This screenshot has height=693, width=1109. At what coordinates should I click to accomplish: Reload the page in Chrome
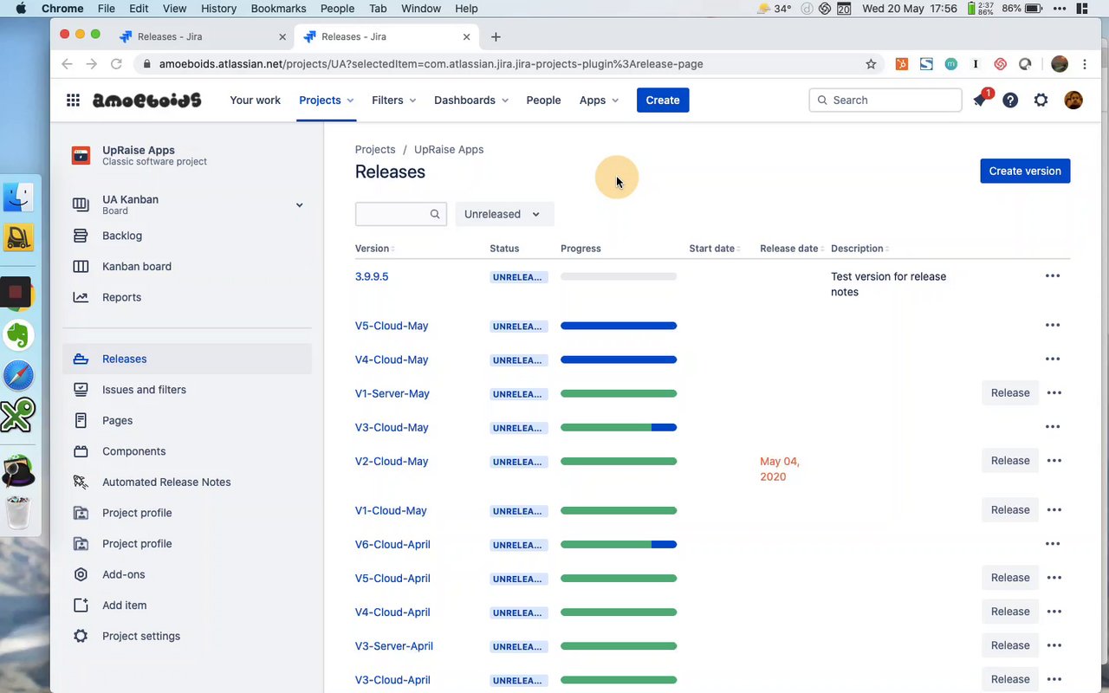tap(116, 64)
